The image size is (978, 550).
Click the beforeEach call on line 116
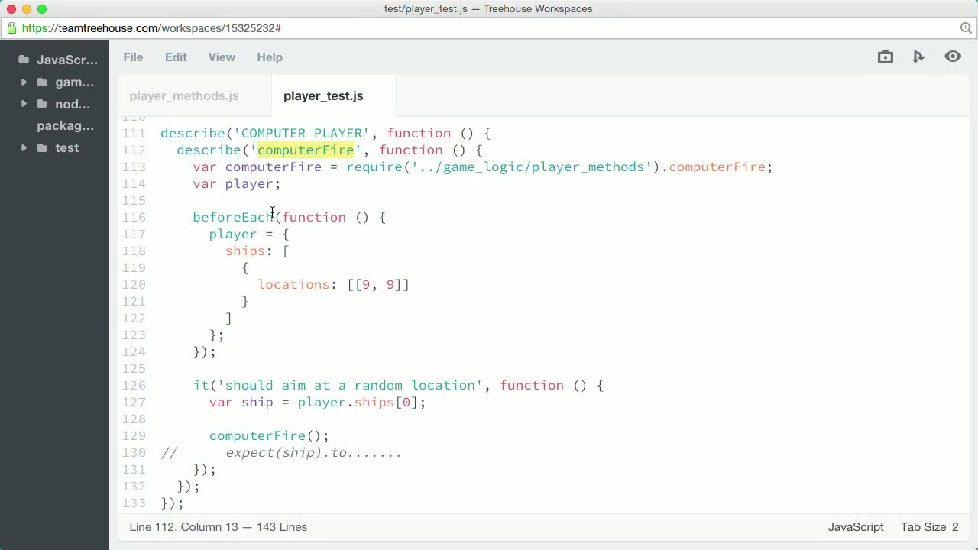click(233, 218)
